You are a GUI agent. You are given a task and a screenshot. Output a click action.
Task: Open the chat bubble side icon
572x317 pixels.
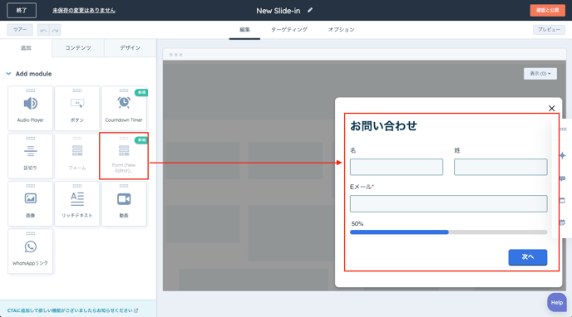[563, 178]
